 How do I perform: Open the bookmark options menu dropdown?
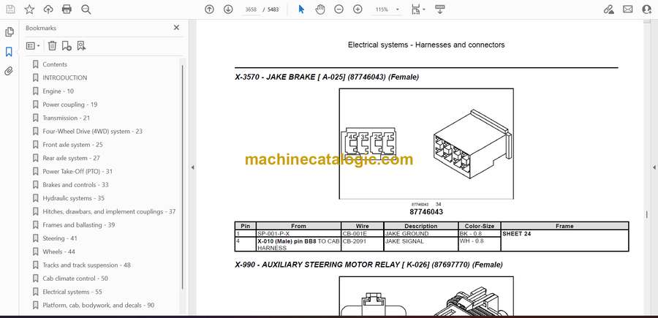(33, 46)
